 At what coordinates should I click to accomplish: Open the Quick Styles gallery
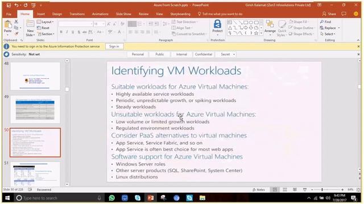click(282, 28)
